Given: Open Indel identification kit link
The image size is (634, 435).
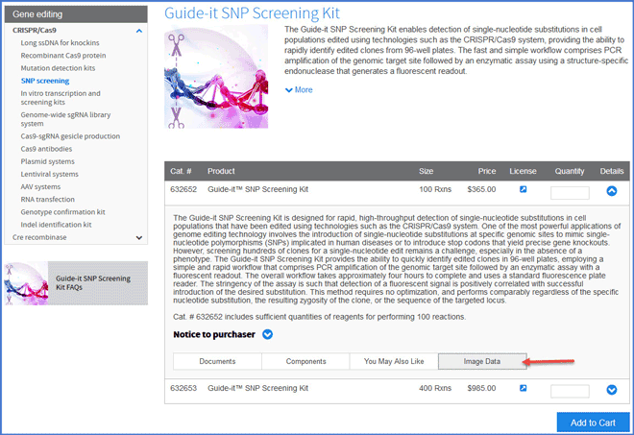Looking at the screenshot, I should (x=56, y=225).
